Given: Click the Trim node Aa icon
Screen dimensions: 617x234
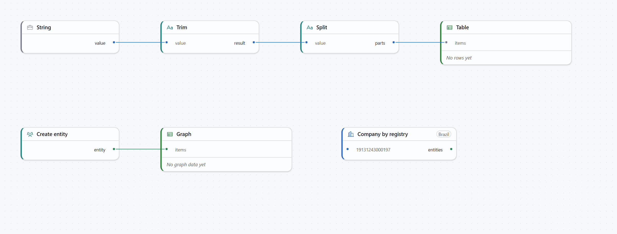Looking at the screenshot, I should (170, 27).
